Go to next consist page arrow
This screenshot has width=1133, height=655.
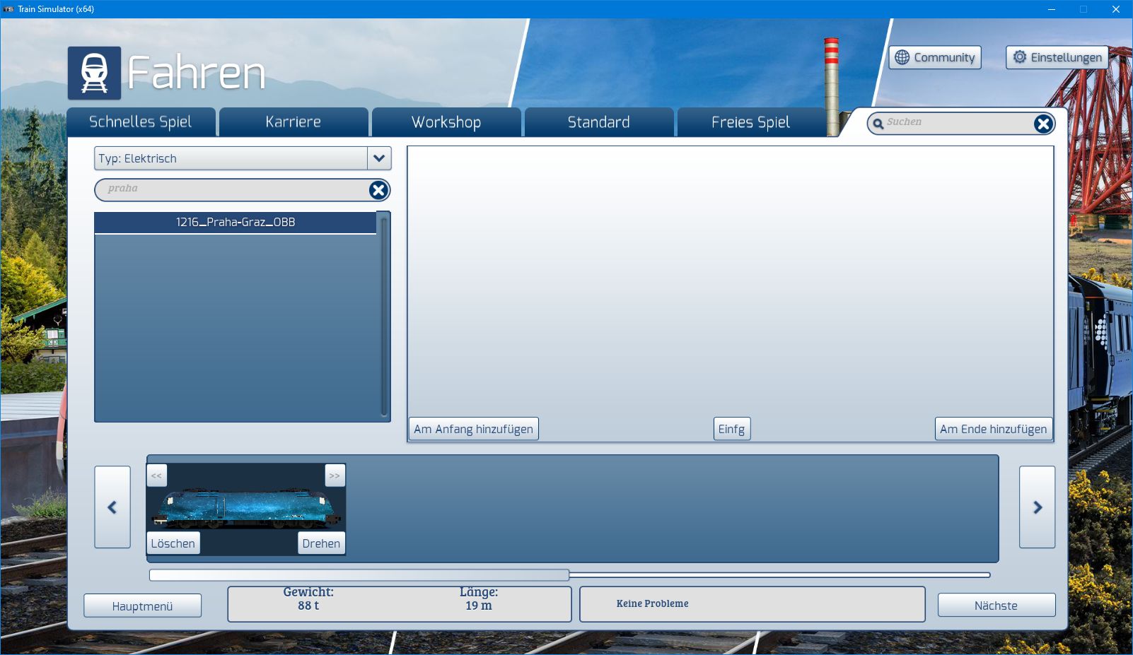[x=1037, y=507]
